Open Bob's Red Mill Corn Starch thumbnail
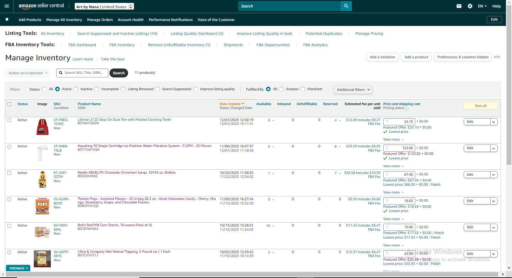The height and width of the screenshot is (278, 512). [x=42, y=232]
